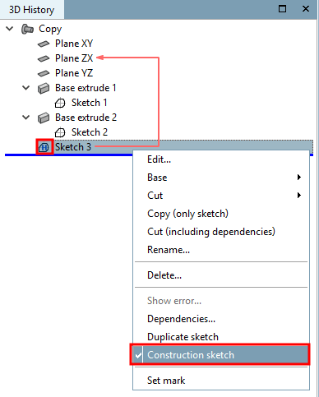Click the Plane YZ plane icon
The height and width of the screenshot is (397, 319).
pyautogui.click(x=44, y=73)
